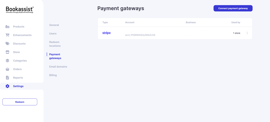
Task: Click the Redeem button
Action: click(x=20, y=102)
